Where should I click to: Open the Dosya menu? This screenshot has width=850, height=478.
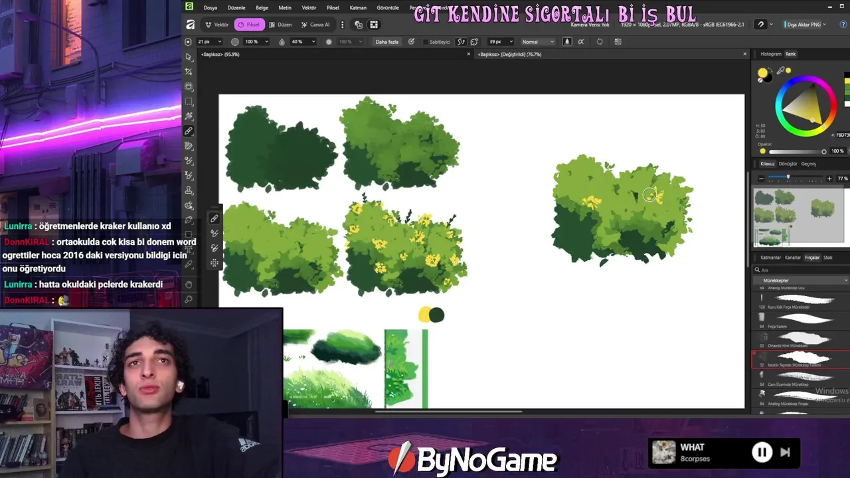point(210,8)
